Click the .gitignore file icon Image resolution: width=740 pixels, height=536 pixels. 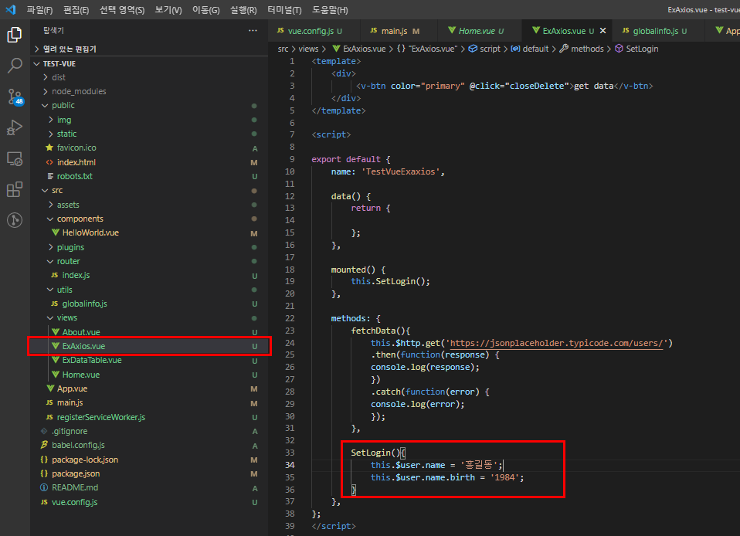pyautogui.click(x=44, y=431)
